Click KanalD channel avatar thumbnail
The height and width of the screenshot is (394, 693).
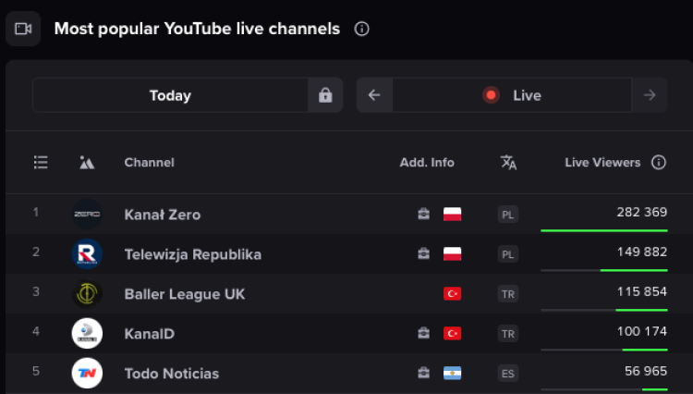[87, 333]
